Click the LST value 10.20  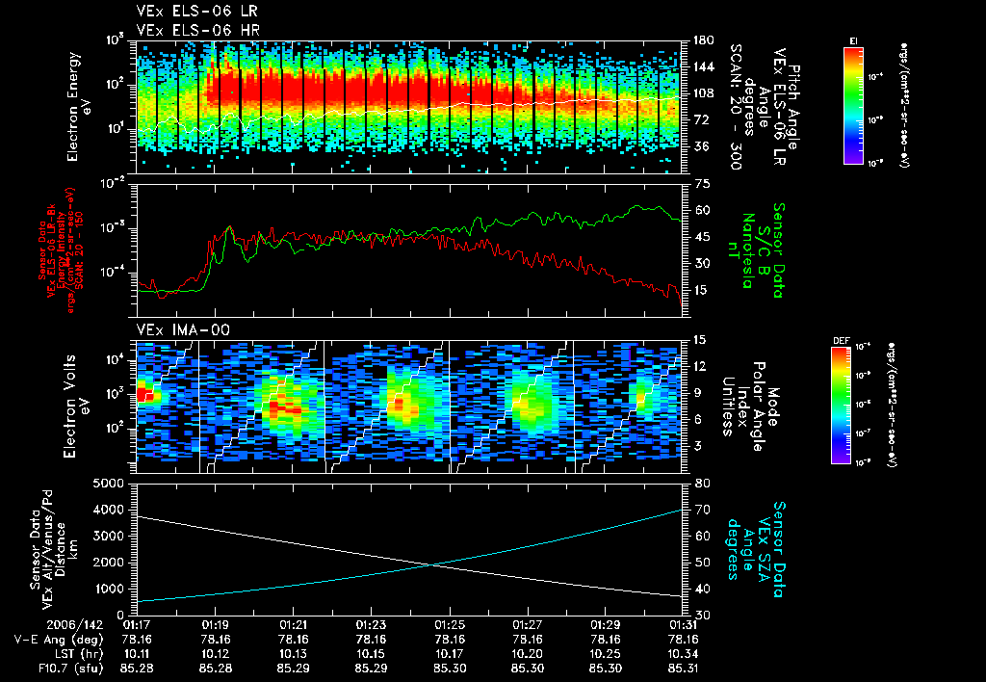527,654
